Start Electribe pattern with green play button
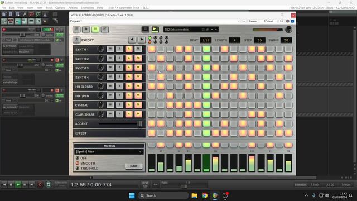Image resolution: width=357 pixels, height=201 pixels. tap(155, 29)
